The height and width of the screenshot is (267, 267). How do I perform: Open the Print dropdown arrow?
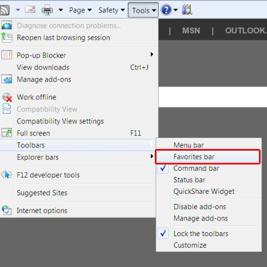[61, 10]
